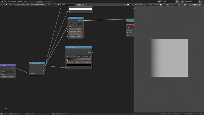Switch to solid viewport shading mode
The image size is (204, 115).
click(195, 5)
